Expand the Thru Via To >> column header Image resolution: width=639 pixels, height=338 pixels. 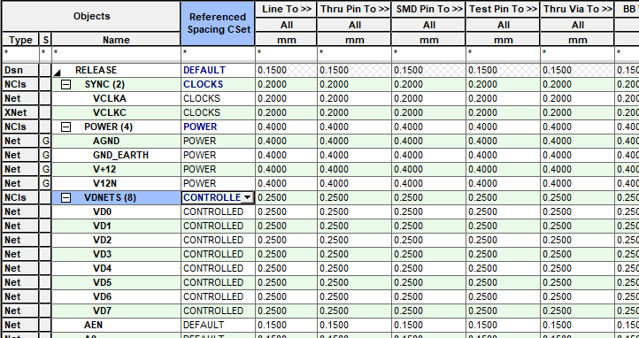[x=577, y=9]
